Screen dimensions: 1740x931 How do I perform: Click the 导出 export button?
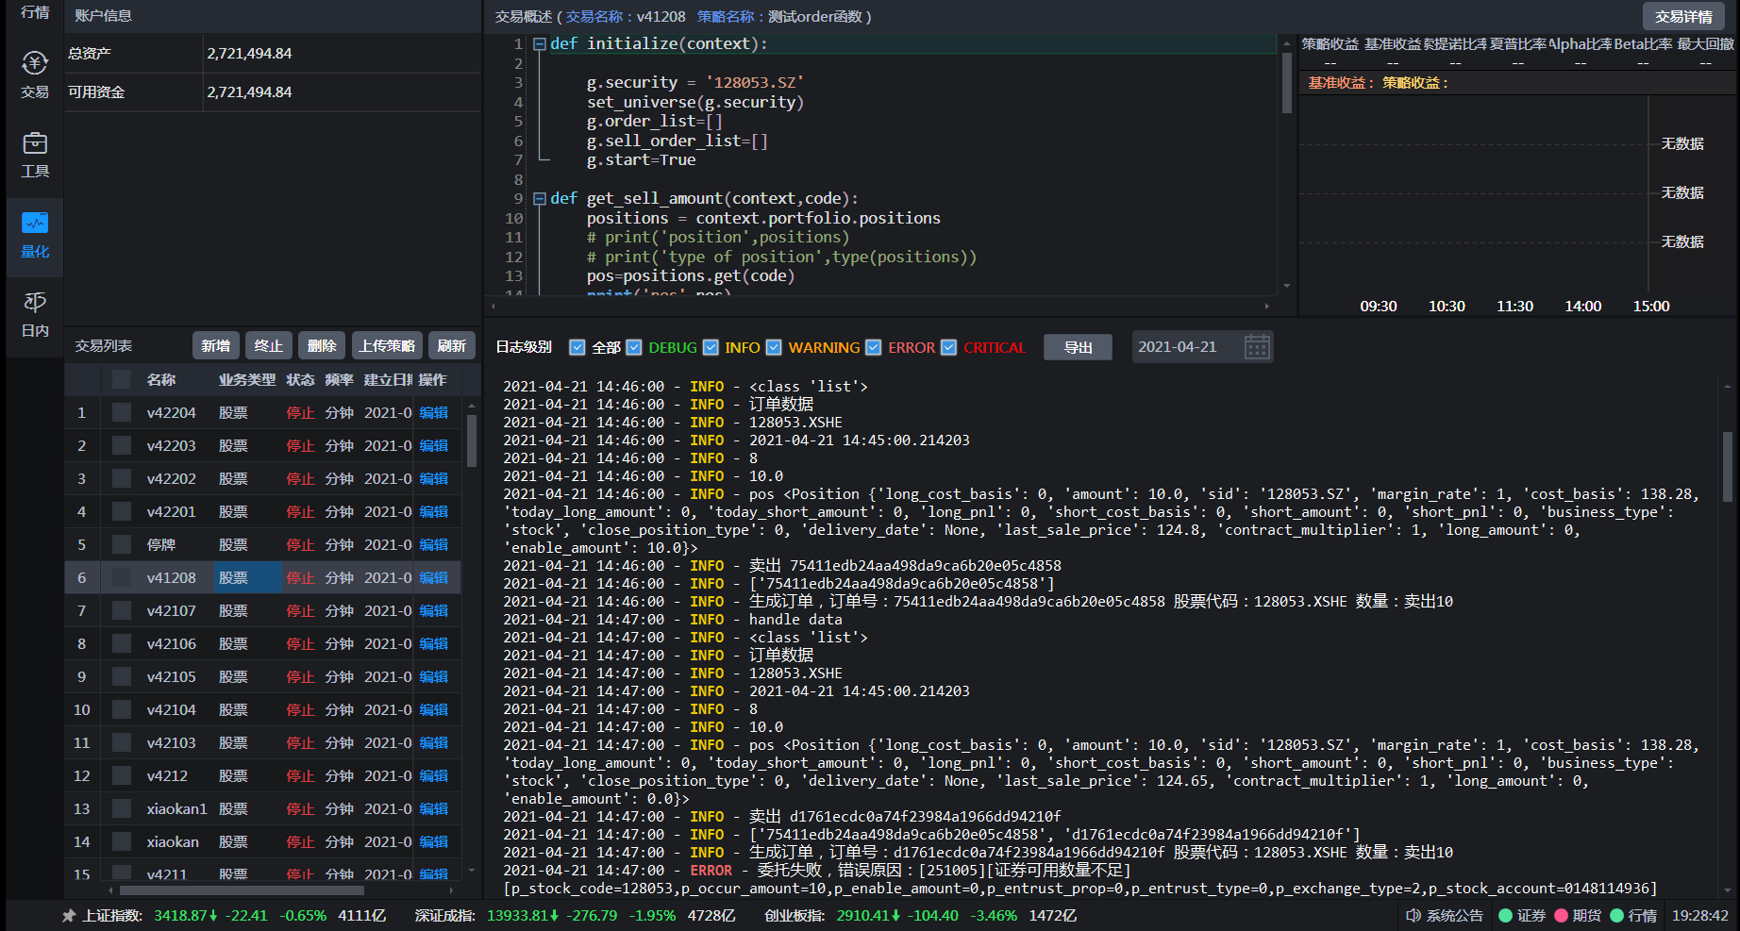coord(1078,347)
